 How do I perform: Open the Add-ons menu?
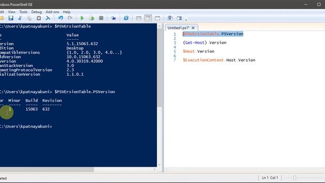[x=52, y=12]
